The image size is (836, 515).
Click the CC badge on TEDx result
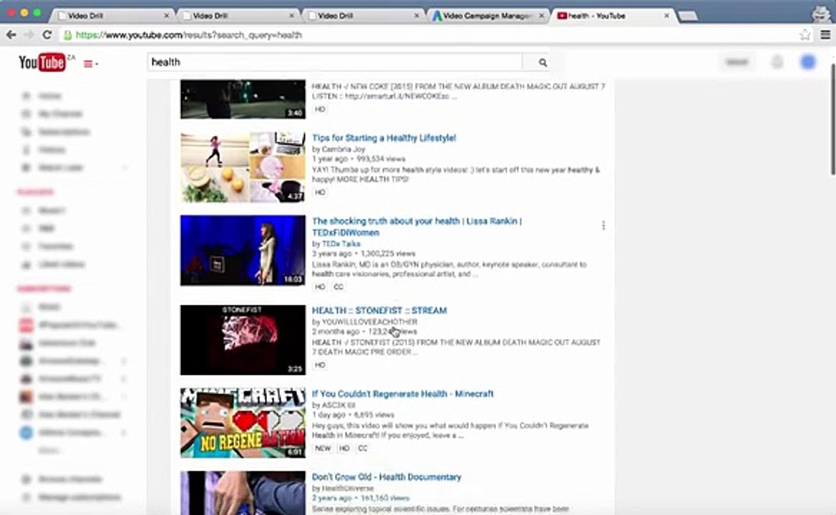(x=339, y=287)
